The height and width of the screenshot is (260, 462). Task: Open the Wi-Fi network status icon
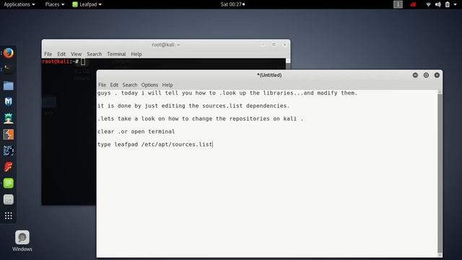pos(428,4)
